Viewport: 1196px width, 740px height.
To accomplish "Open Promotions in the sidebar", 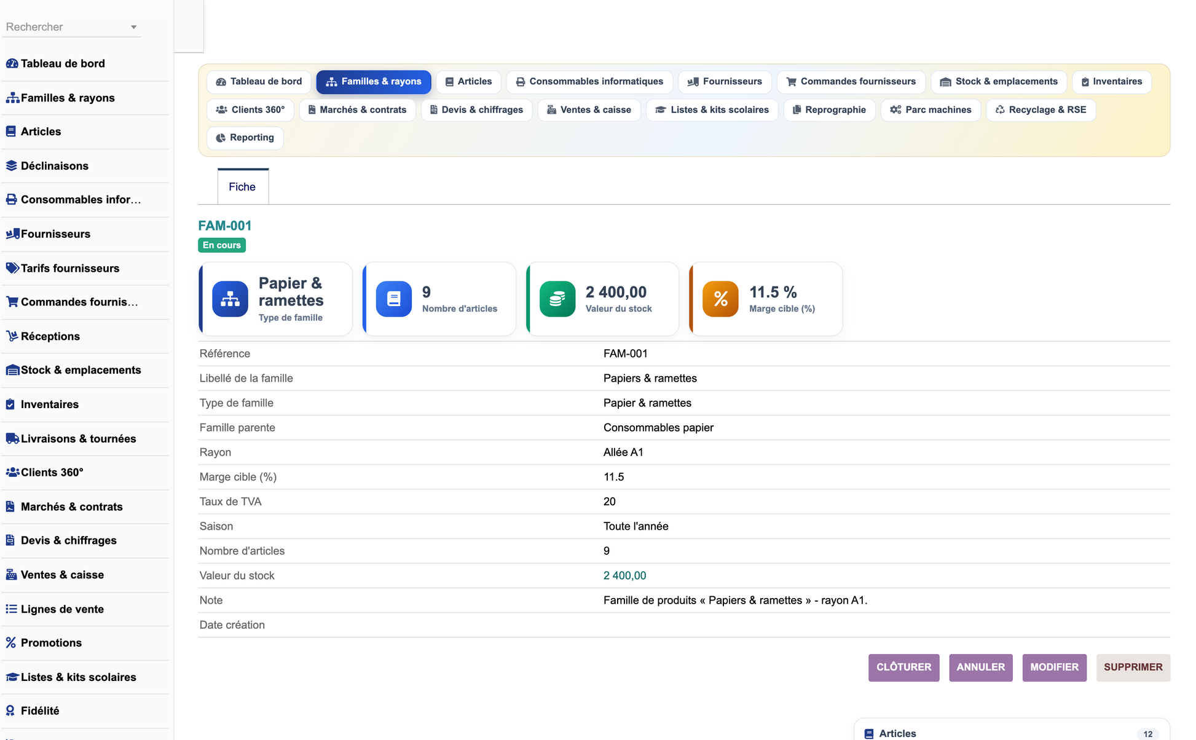I will click(x=85, y=643).
